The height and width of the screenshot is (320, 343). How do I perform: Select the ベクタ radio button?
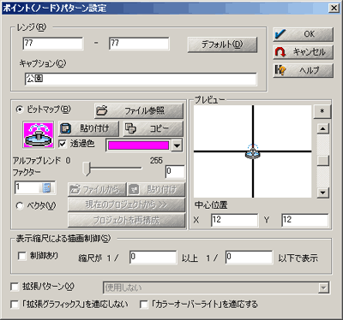pos(20,205)
